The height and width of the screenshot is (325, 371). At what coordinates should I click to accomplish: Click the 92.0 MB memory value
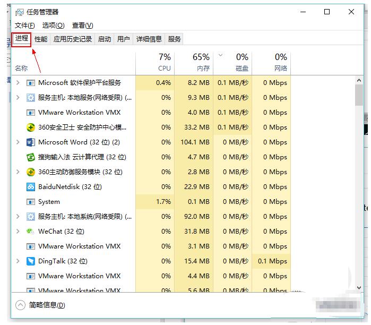pyautogui.click(x=197, y=217)
